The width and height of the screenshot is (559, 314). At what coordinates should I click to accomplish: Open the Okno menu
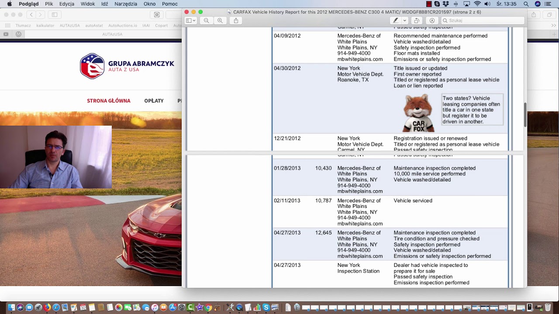[x=149, y=4]
